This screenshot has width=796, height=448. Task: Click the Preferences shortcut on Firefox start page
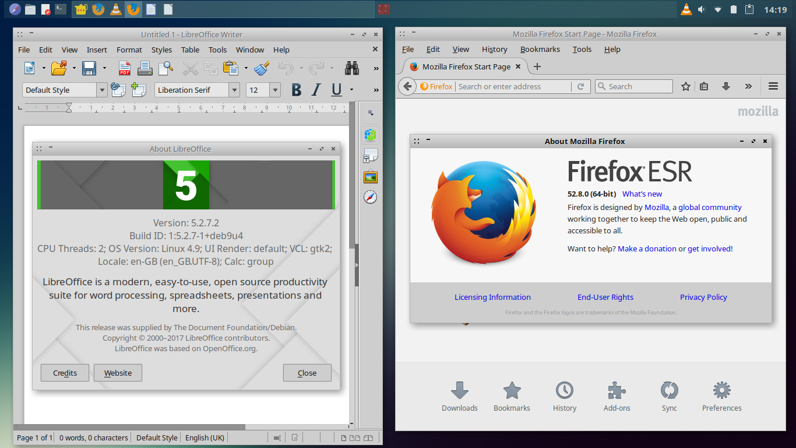tap(721, 397)
